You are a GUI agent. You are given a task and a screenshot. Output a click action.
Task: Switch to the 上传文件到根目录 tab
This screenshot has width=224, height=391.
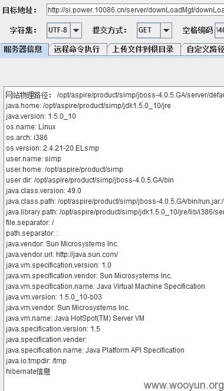143,49
